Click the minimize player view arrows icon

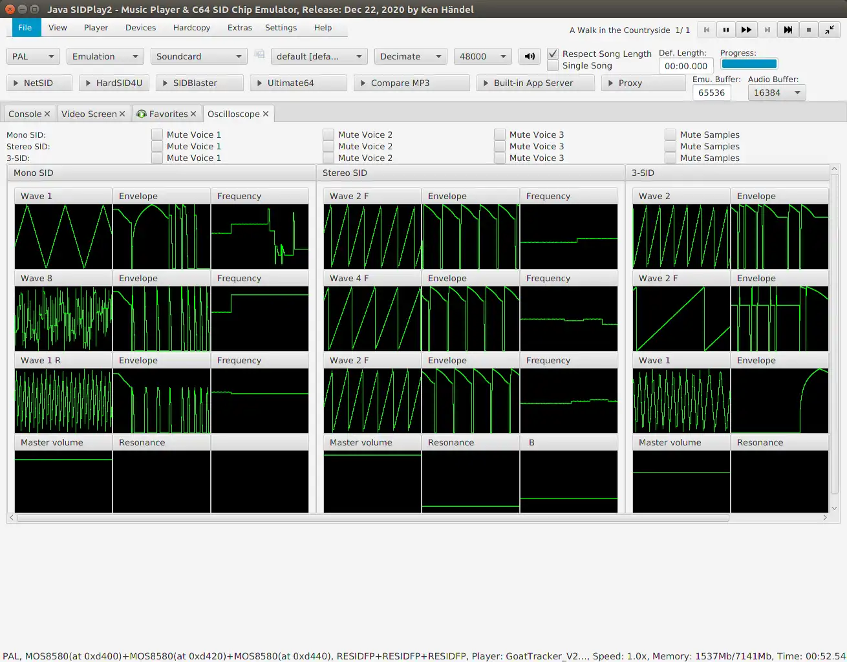tap(829, 30)
